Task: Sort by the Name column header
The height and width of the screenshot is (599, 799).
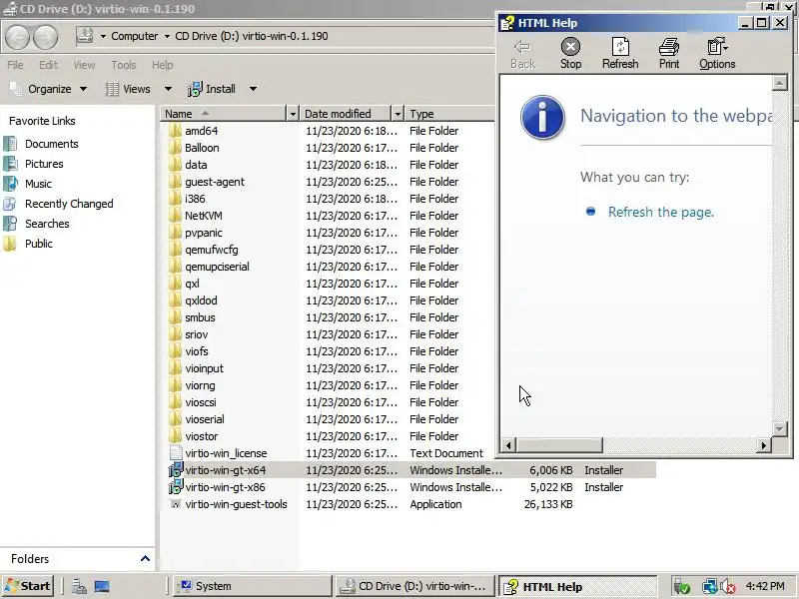Action: [x=224, y=114]
